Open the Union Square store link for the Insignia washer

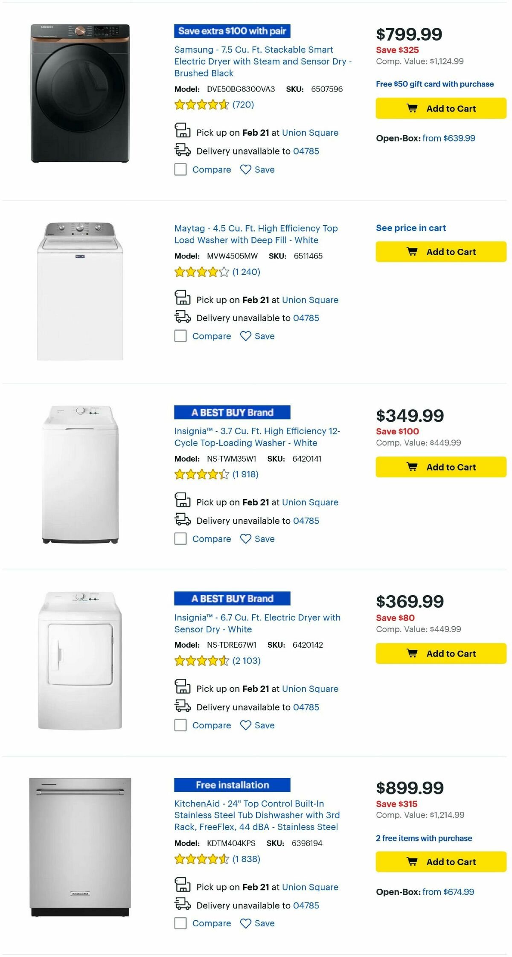click(x=311, y=502)
